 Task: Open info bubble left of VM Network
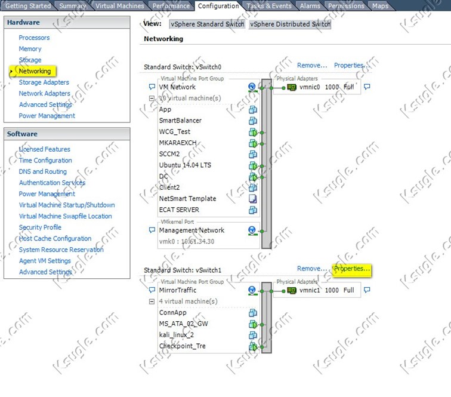[x=152, y=87]
